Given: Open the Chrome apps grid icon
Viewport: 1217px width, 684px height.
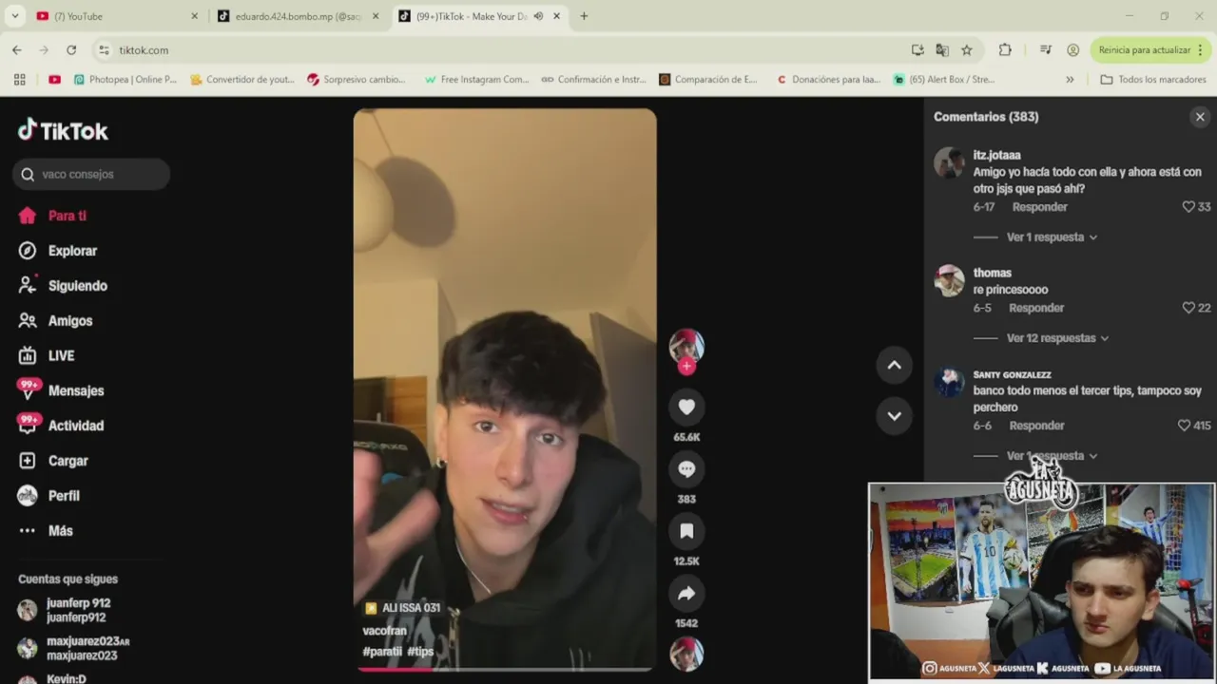Looking at the screenshot, I should (x=19, y=80).
